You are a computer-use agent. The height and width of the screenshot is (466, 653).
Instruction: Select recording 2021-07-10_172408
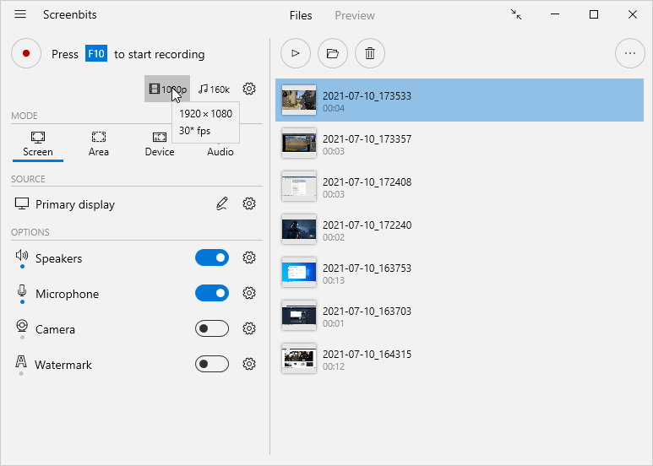tap(460, 187)
